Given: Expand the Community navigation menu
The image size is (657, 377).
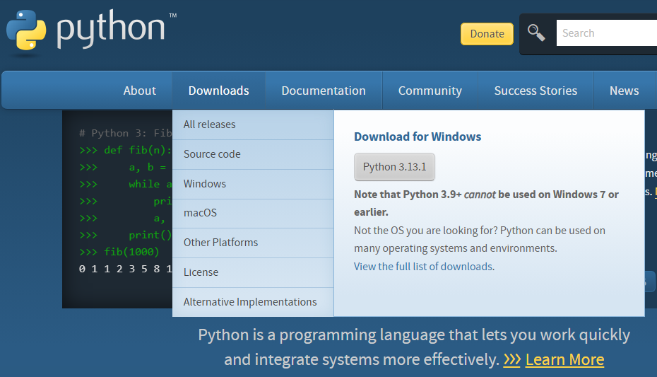Looking at the screenshot, I should tap(430, 91).
